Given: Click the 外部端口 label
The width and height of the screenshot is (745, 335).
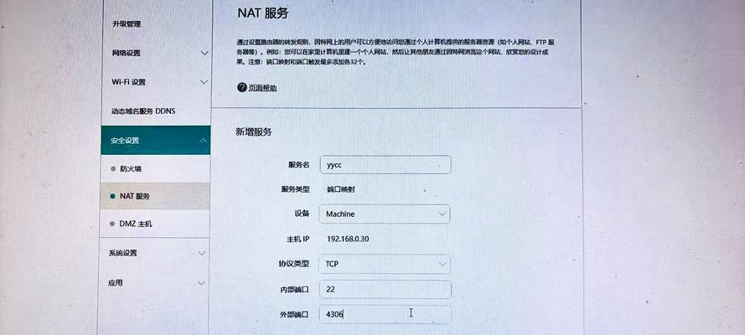Looking at the screenshot, I should point(295,314).
